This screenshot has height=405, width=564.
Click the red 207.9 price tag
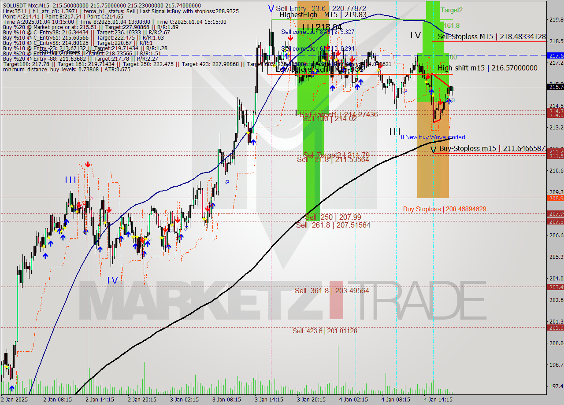tap(555, 214)
